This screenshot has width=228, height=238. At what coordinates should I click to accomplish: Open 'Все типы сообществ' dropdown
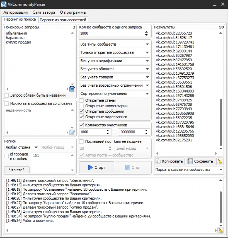click(115, 44)
